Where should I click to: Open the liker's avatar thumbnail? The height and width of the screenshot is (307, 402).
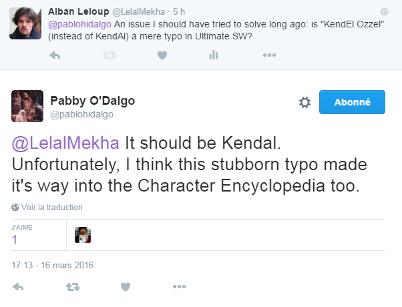coord(83,235)
